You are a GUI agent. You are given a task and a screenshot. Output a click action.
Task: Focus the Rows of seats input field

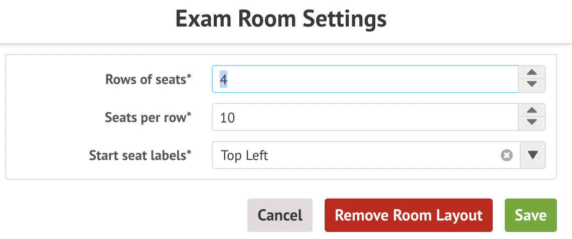point(365,79)
